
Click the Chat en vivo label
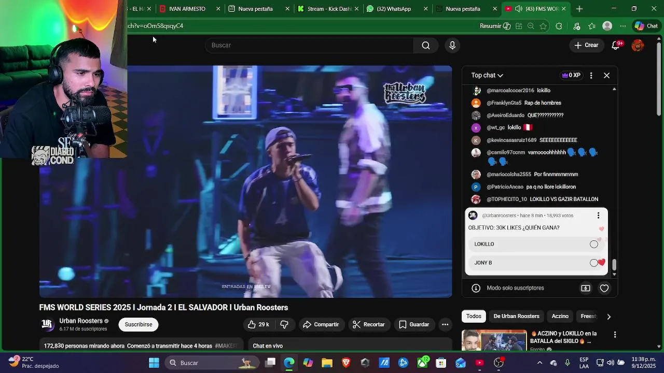268,346
